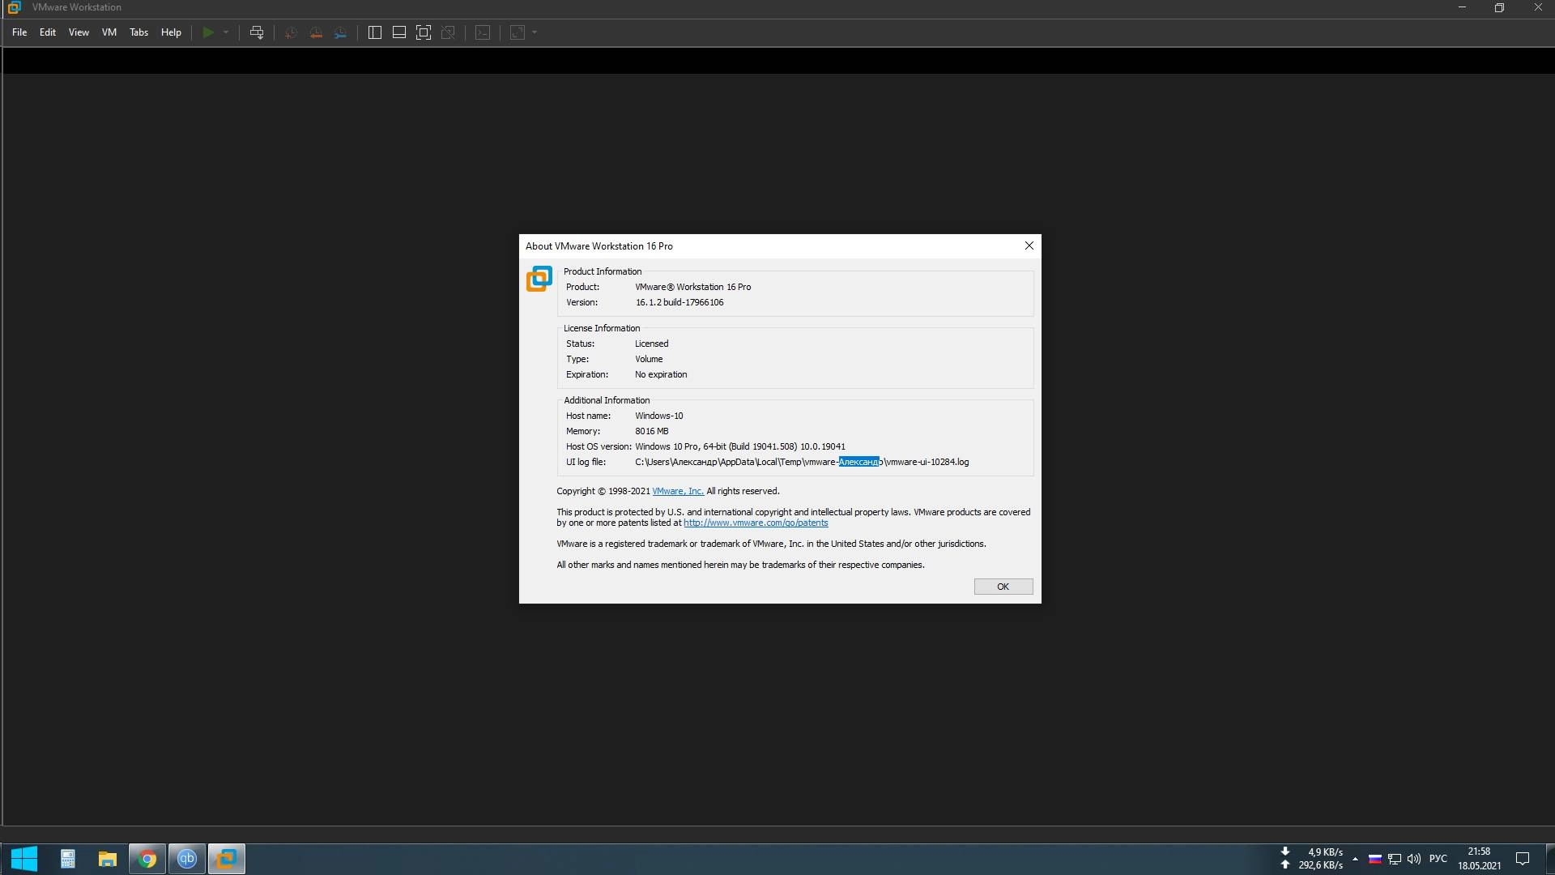Open the clock and date flyout
This screenshot has width=1555, height=875.
tap(1480, 859)
